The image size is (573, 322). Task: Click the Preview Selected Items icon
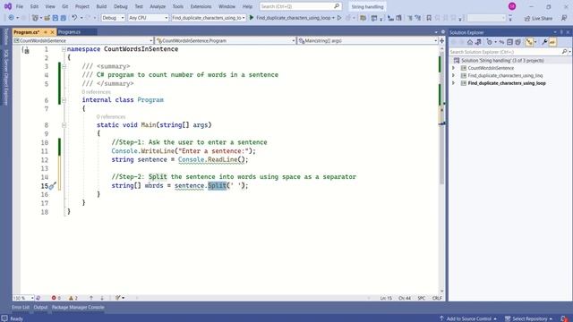point(552,42)
